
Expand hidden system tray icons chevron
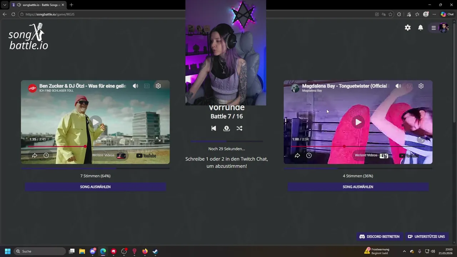click(404, 251)
